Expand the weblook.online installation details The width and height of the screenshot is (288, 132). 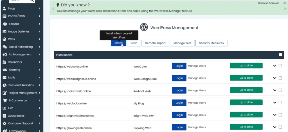275,103
